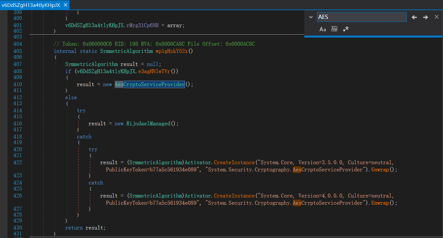Open SymmetricAlgorithm return type on line 405

click(x=126, y=51)
